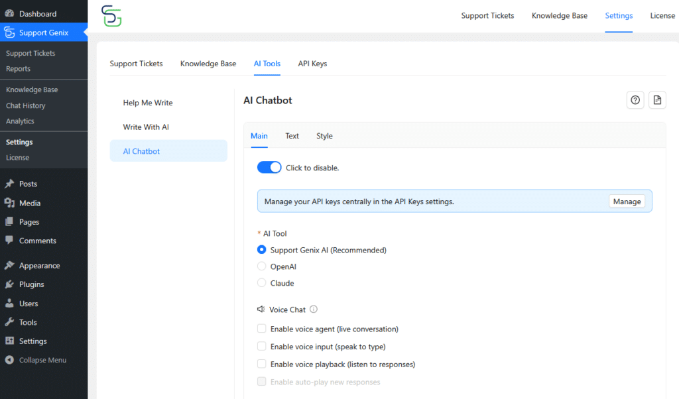Open the WordPress Dashboard
Viewport: 679px width, 399px height.
(37, 14)
